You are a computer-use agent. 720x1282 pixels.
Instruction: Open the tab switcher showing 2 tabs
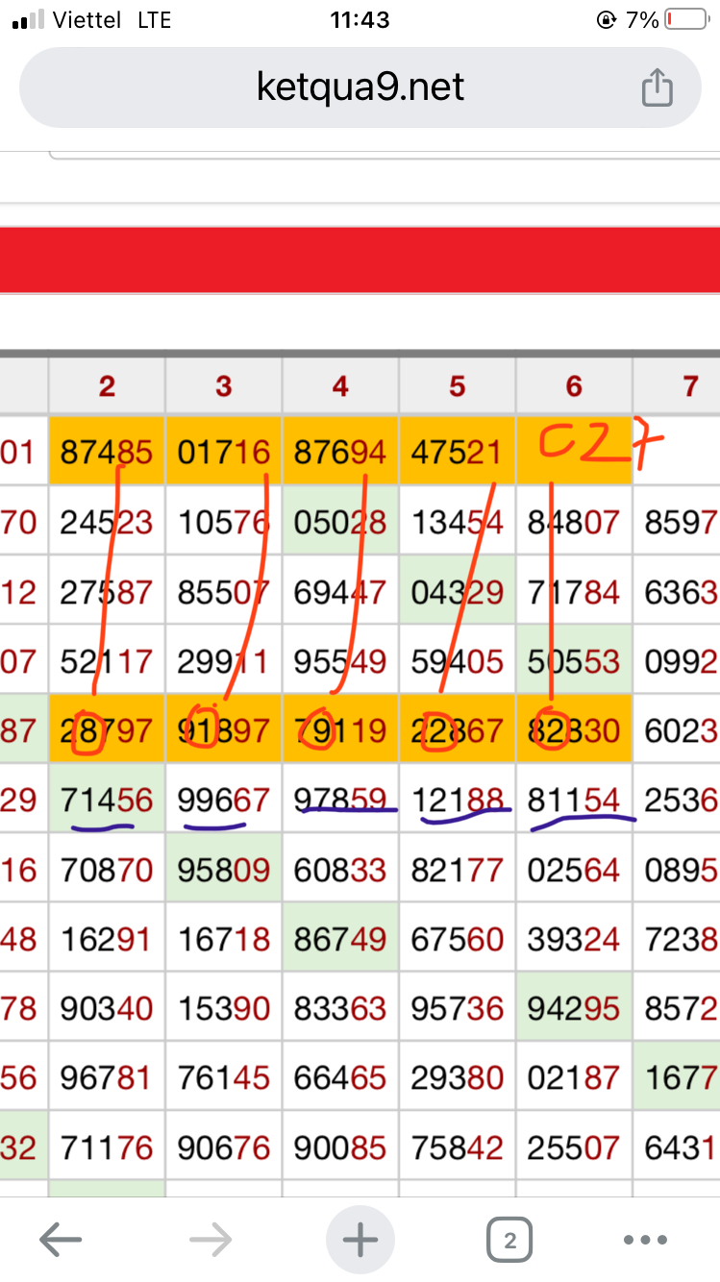509,1241
